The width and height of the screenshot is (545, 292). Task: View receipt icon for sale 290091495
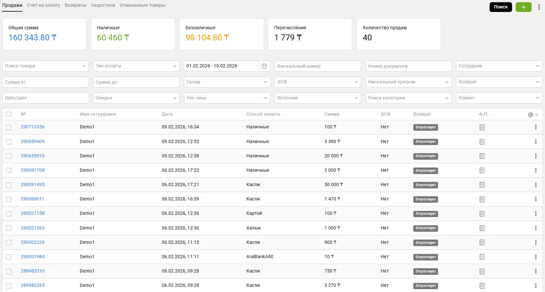pos(482,185)
